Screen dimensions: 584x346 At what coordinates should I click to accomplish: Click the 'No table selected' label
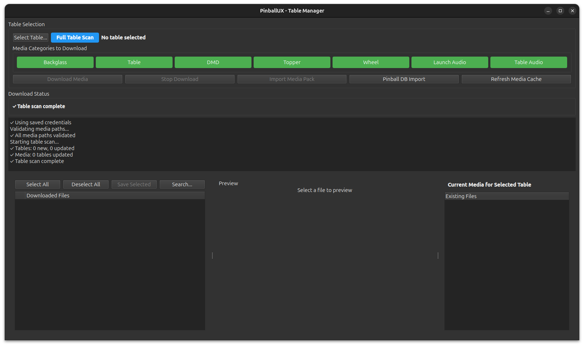pyautogui.click(x=123, y=38)
